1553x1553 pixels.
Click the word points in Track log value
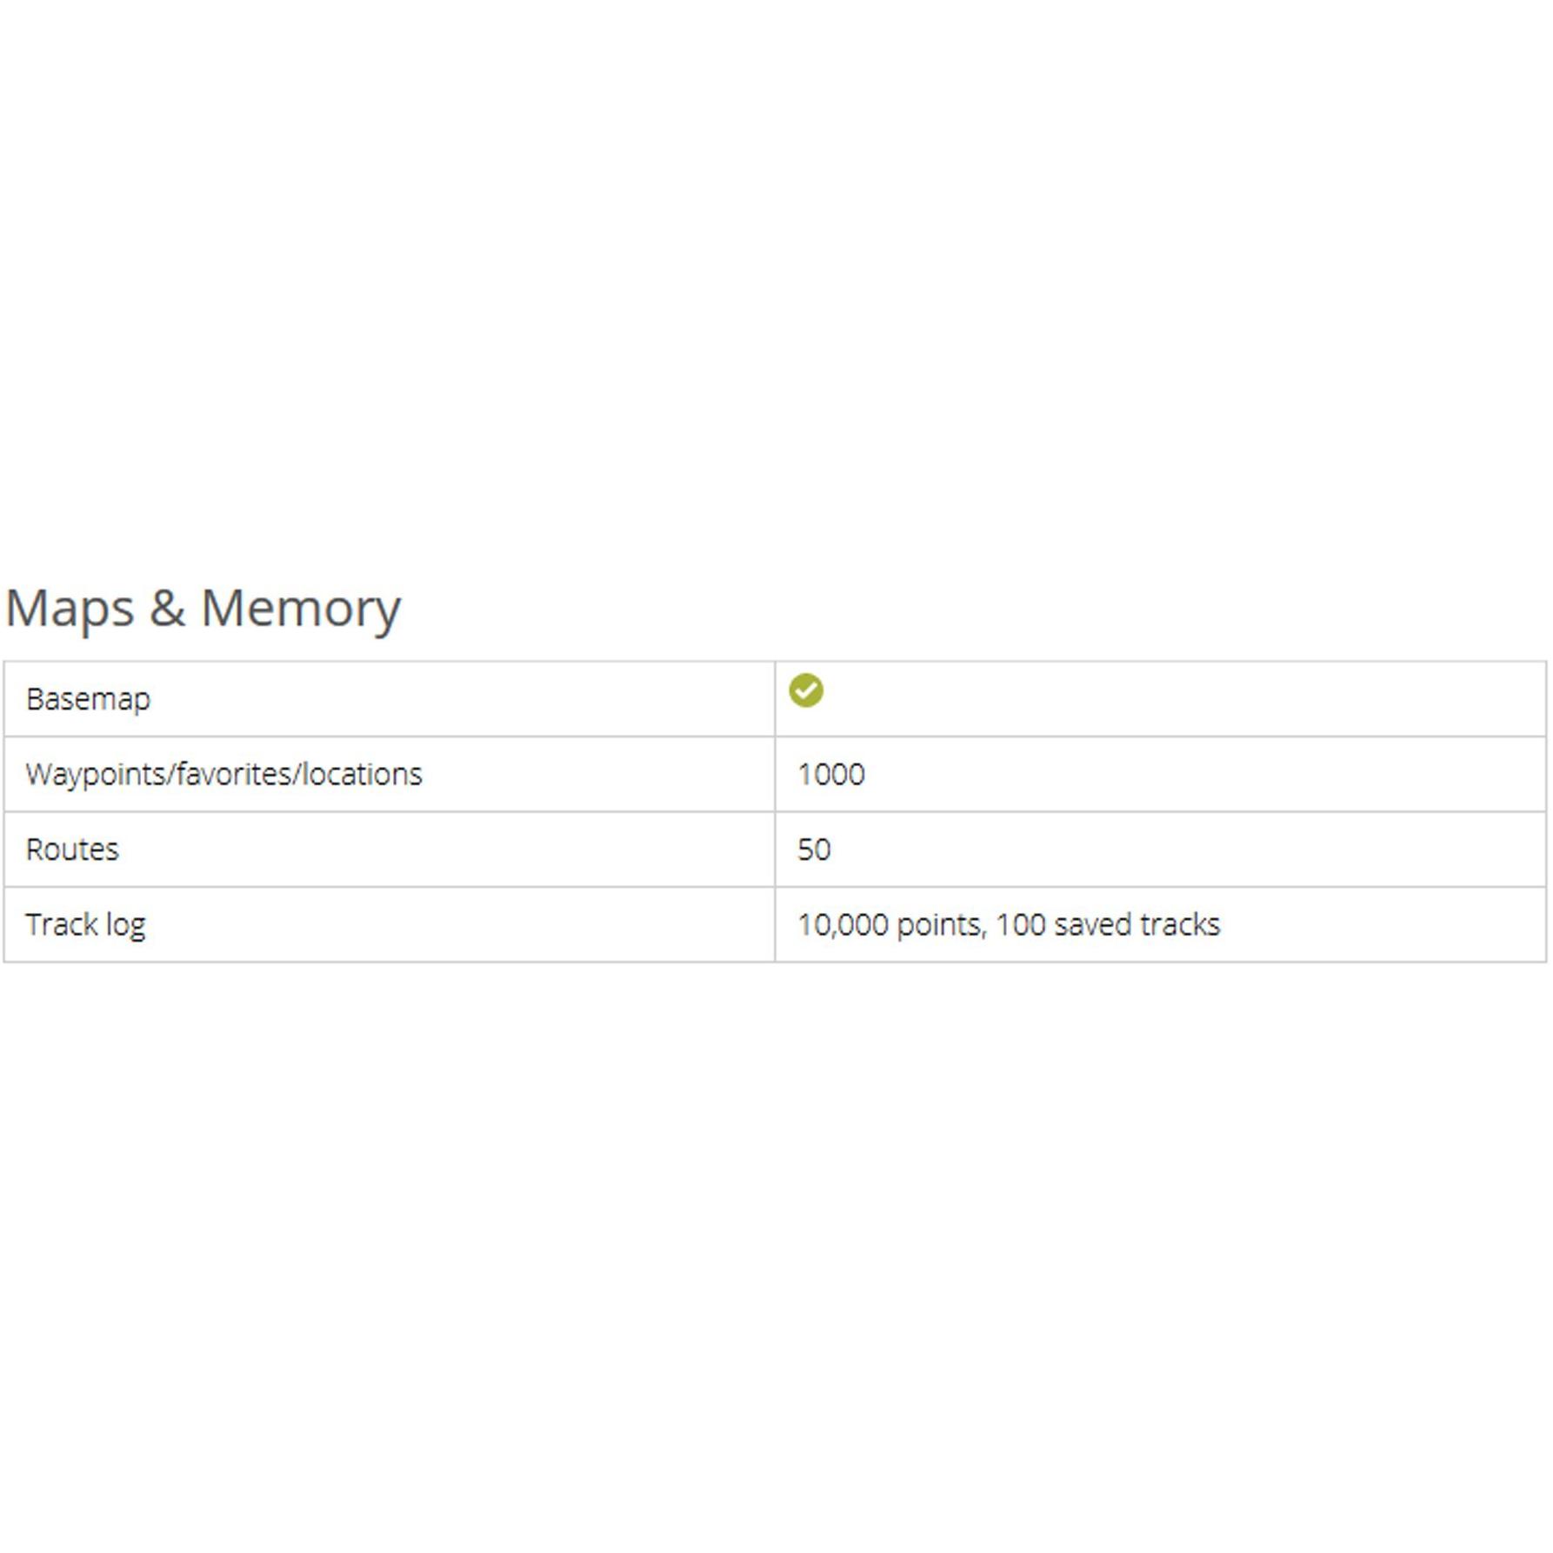[940, 925]
